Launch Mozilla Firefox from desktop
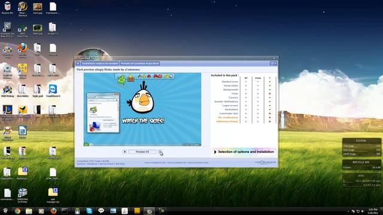Screen dimensions: 383x215 click(x=23, y=50)
